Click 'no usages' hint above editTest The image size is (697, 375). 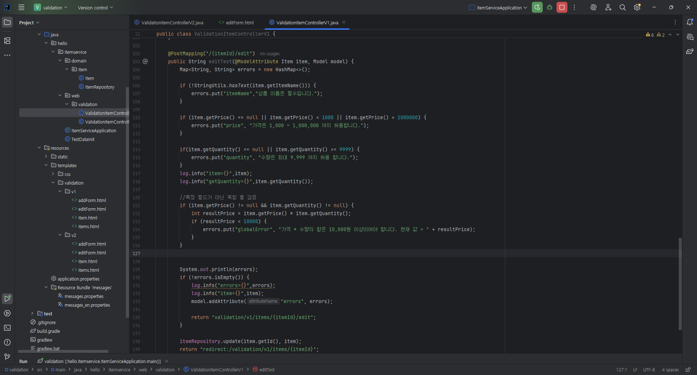click(270, 54)
